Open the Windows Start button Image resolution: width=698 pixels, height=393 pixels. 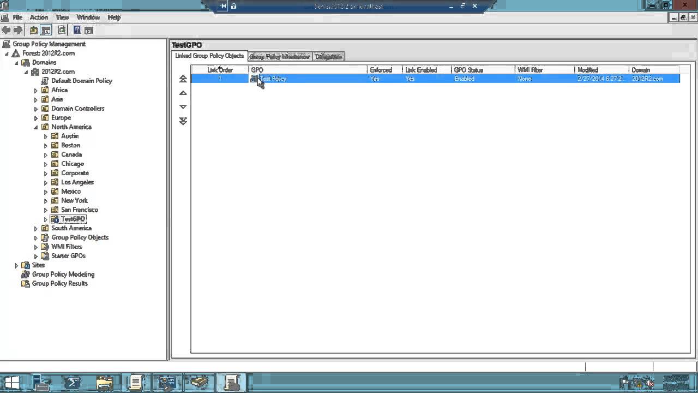click(12, 383)
